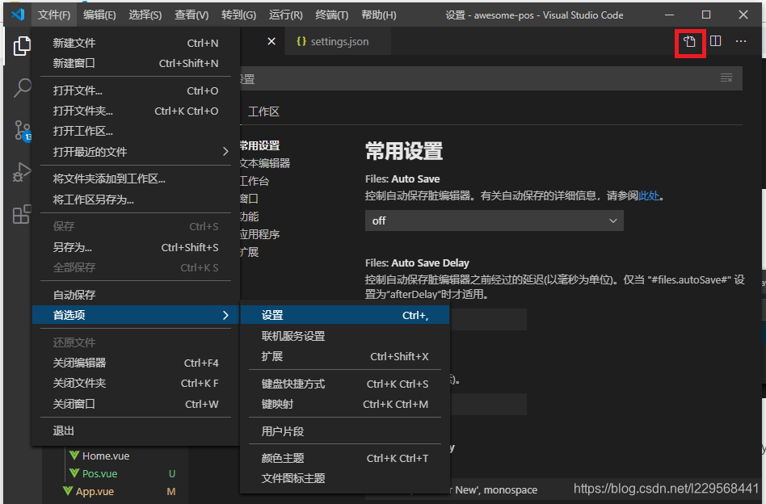Expand the 打开最近的文件 submenu

136,152
